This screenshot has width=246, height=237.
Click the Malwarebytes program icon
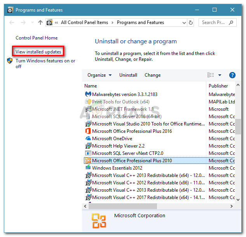[x=88, y=94]
